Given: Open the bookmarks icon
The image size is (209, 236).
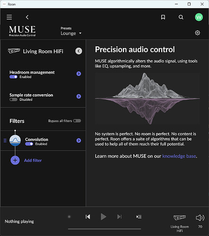Looking at the screenshot, I should (x=163, y=17).
